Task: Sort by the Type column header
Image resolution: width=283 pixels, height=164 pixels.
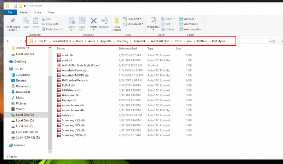Action: [x=150, y=49]
